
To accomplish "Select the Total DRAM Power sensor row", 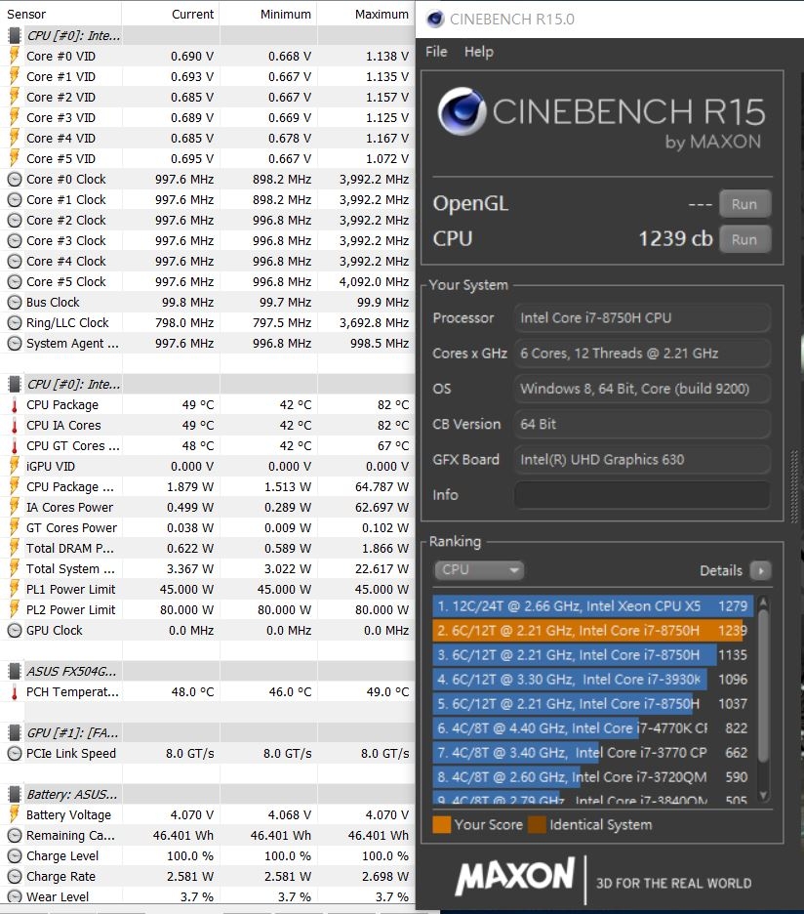I will click(208, 549).
